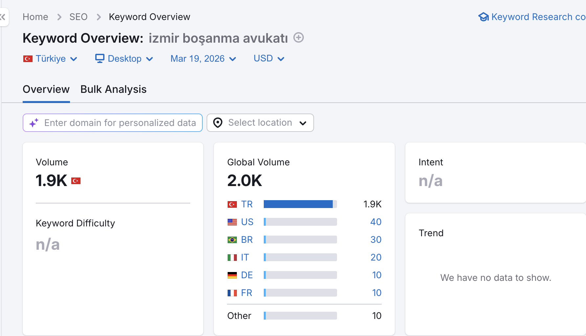The height and width of the screenshot is (336, 586).
Task: Click the sparkle icon in domain field
Action: tap(34, 123)
